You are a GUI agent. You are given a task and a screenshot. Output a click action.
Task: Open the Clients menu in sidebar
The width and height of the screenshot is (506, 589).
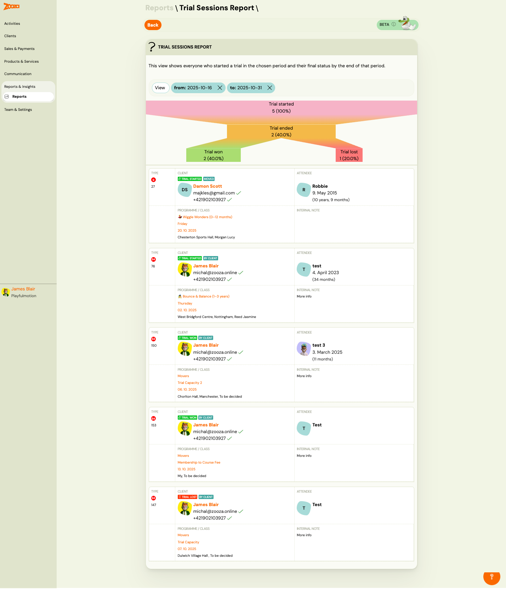(x=10, y=36)
